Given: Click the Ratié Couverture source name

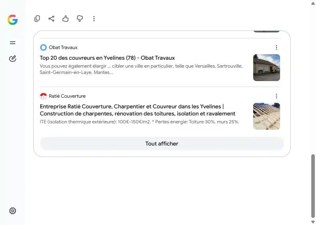Looking at the screenshot, I should coord(67,96).
